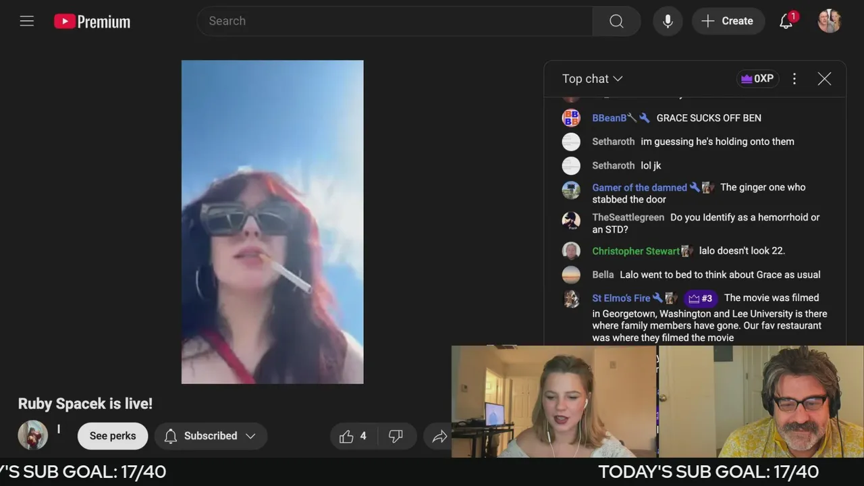Open St Elmo's Fire chat avatar

[x=571, y=299]
